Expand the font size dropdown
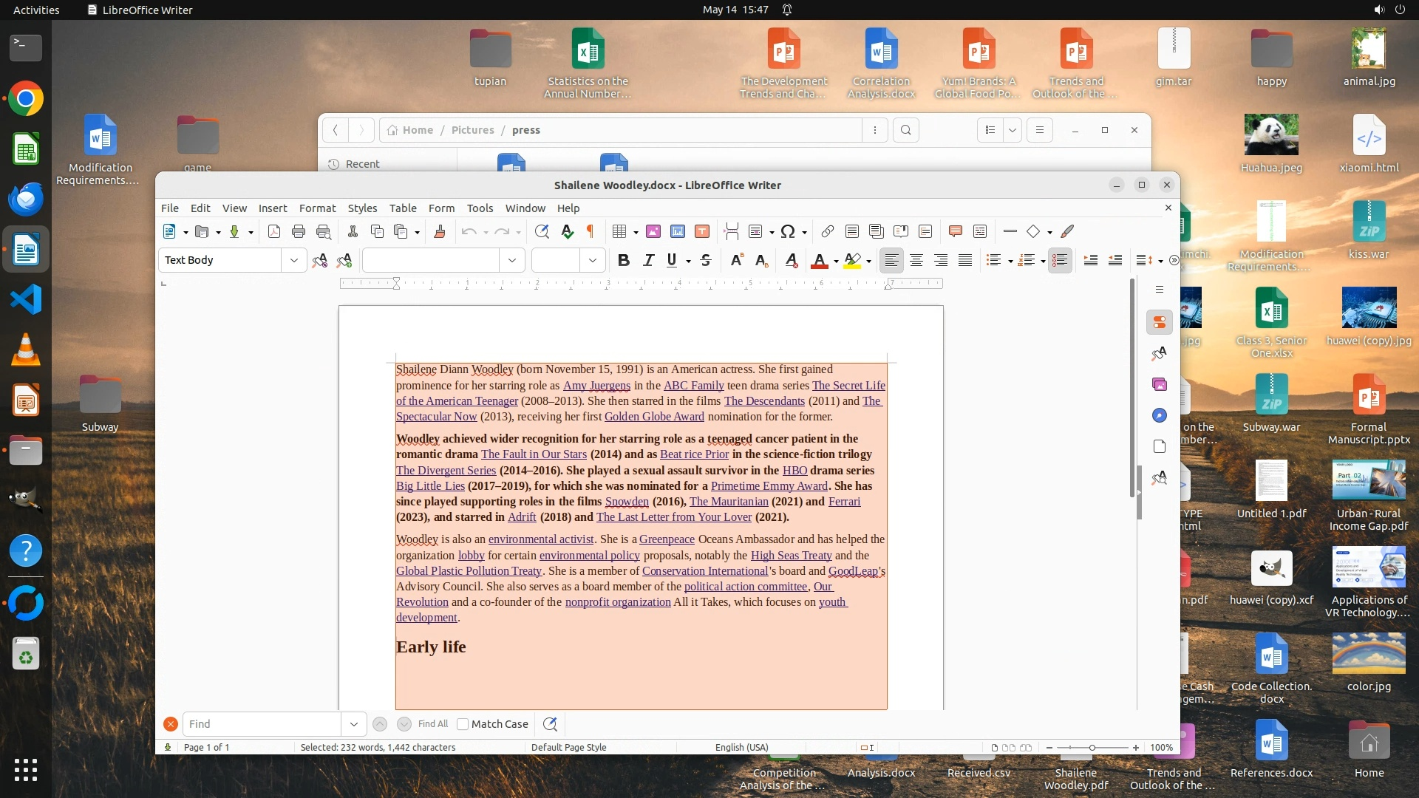 (x=593, y=260)
